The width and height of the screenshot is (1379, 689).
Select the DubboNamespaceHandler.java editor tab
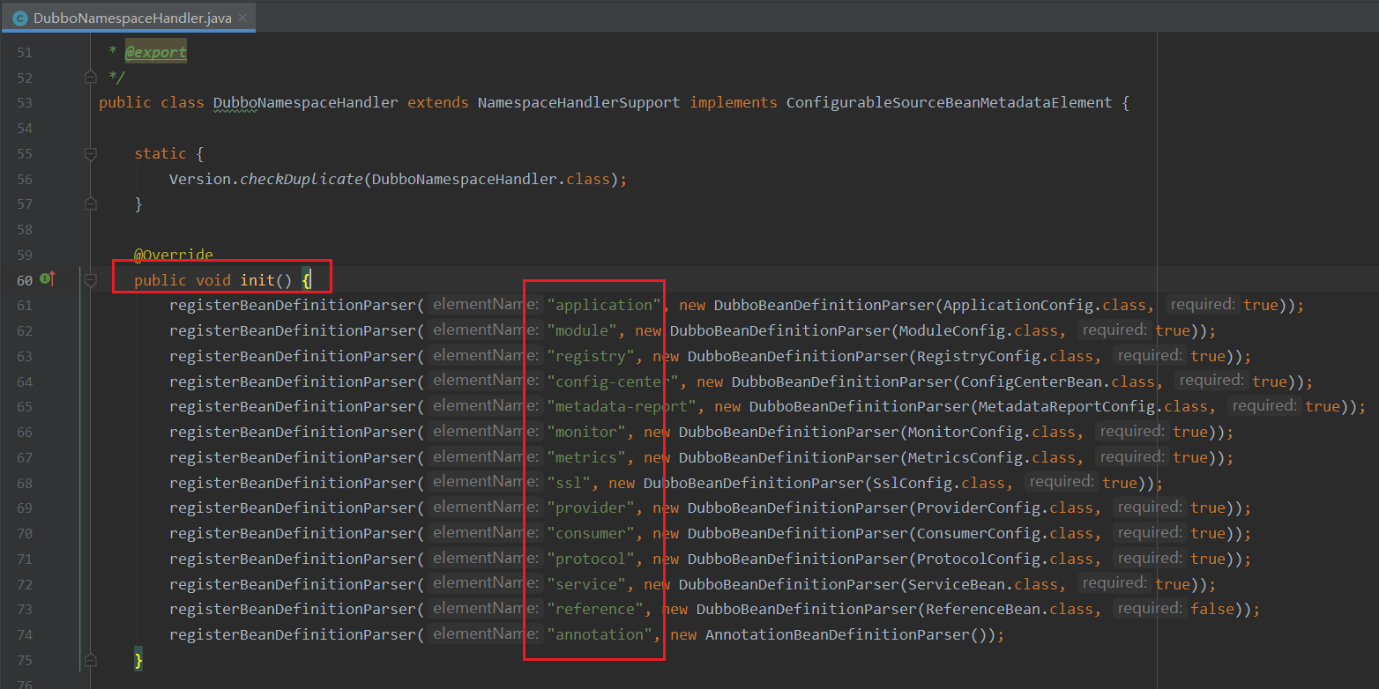pos(130,17)
